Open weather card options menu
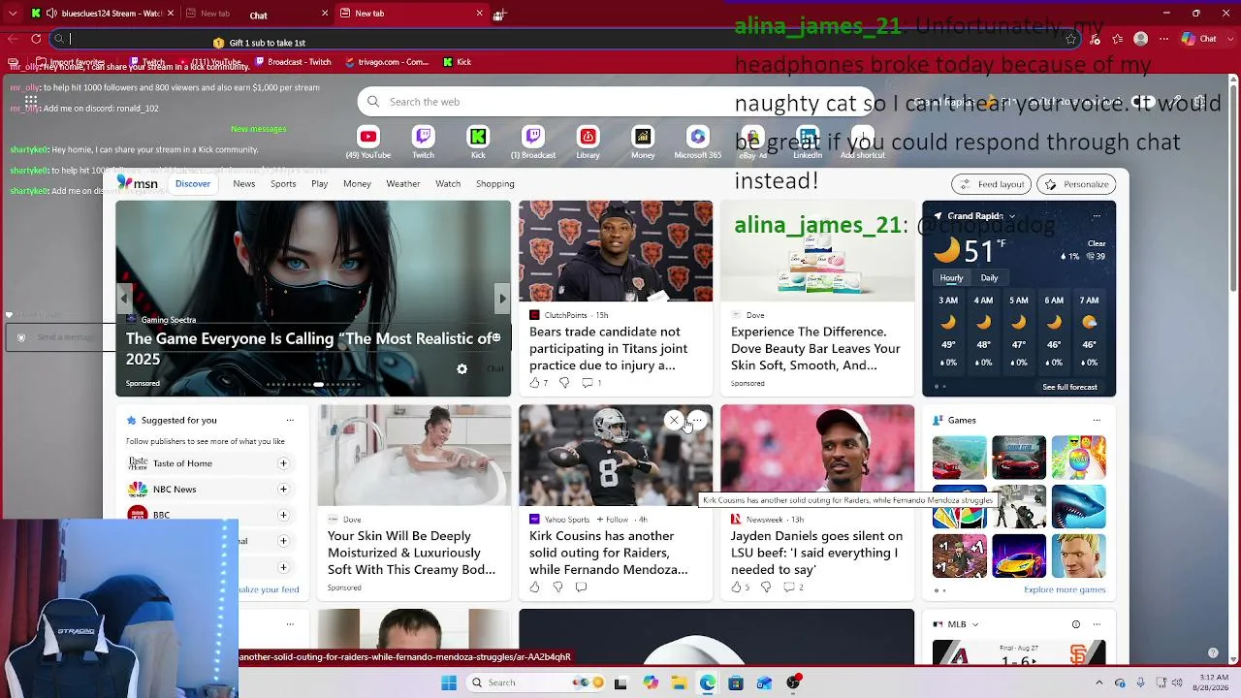 coord(1097,216)
